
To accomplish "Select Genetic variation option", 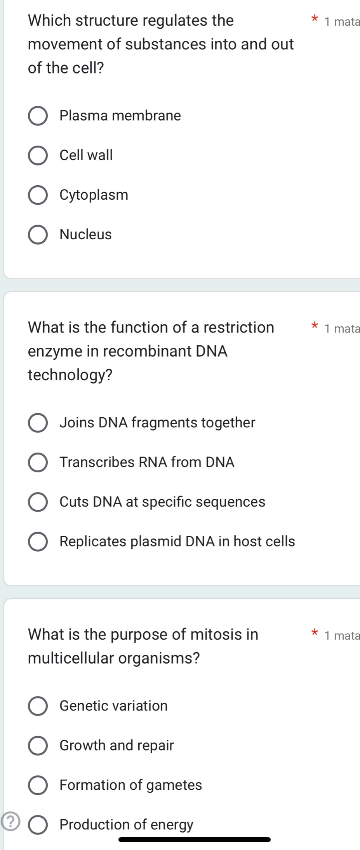I will click(38, 706).
